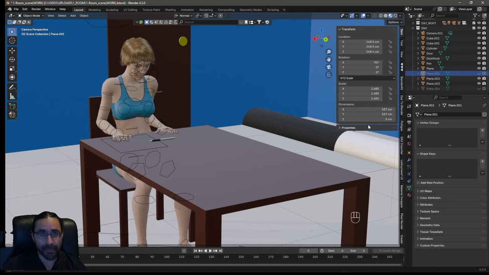Open the Tool sidebar tab

[402, 43]
